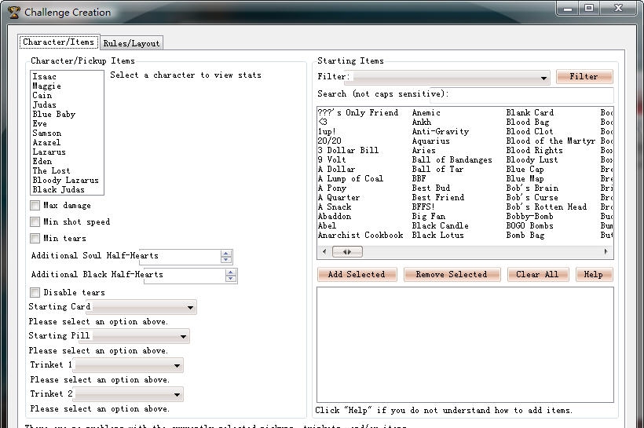Toggle Min shot speed checkbox
Screen dimensions: 644x428
click(35, 222)
